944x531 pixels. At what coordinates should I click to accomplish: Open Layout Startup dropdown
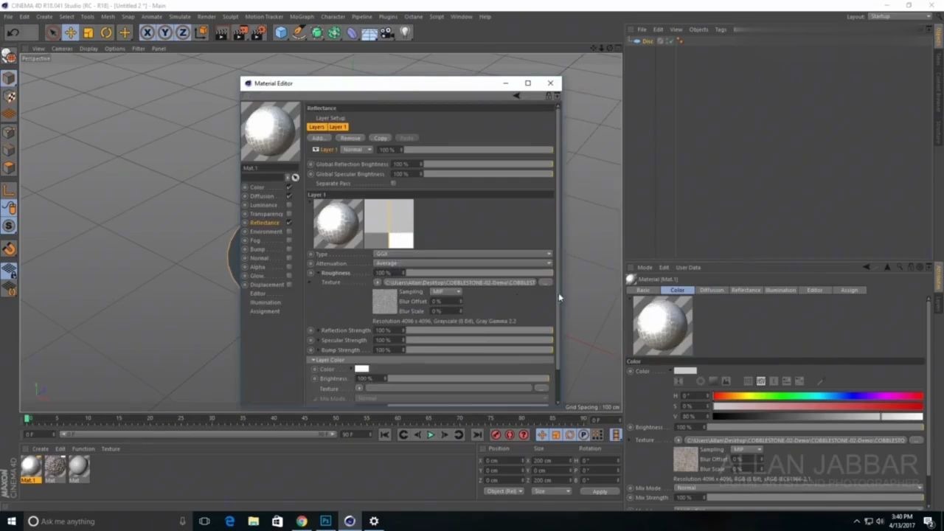click(x=898, y=16)
